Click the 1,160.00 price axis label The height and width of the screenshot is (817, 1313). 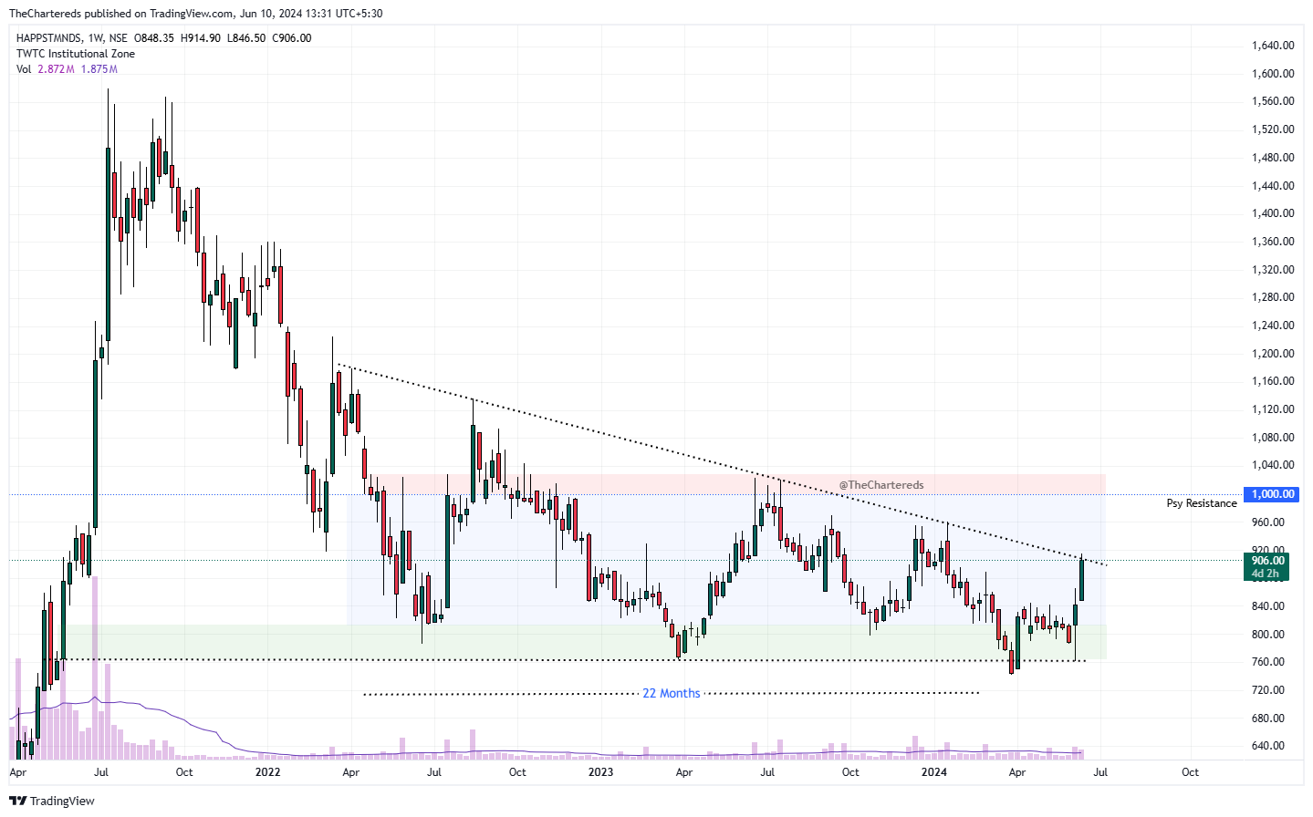pyautogui.click(x=1273, y=381)
